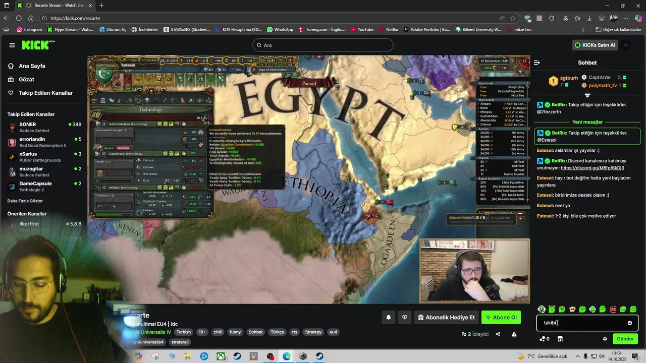Show more followed channels
646x363 pixels.
point(25,201)
